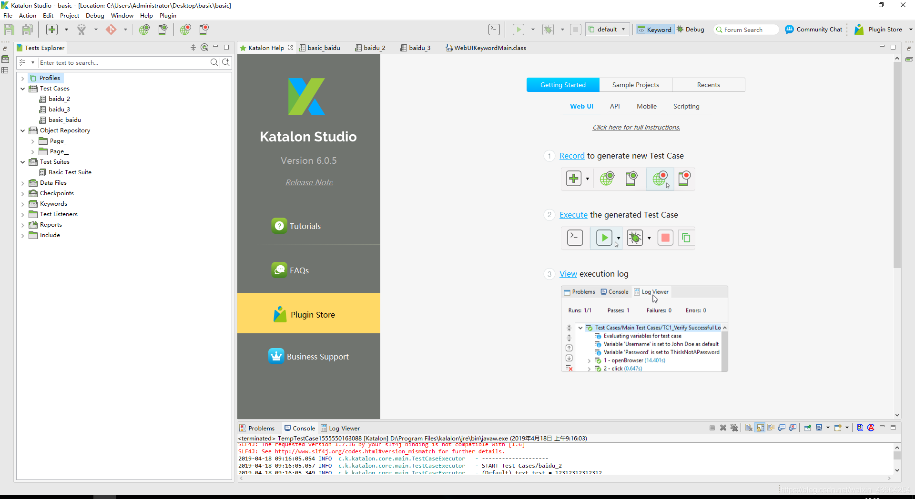
Task: Click the Save All toolbar icon
Action: (x=28, y=30)
